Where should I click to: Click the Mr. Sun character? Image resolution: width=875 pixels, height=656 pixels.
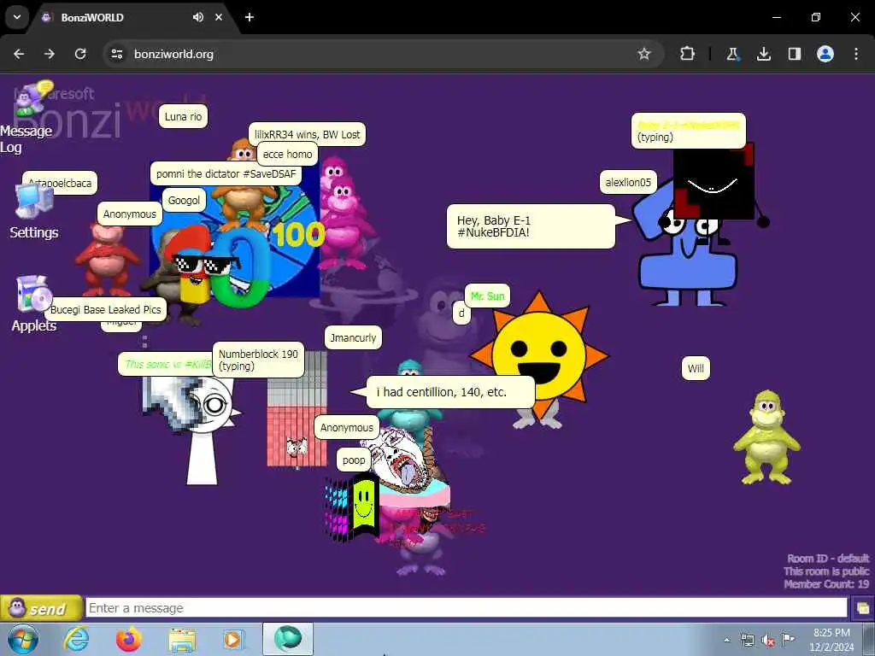coord(538,354)
